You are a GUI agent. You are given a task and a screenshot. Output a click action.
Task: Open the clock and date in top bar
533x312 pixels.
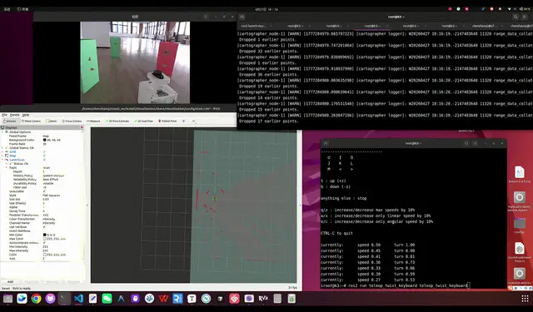tap(266, 9)
